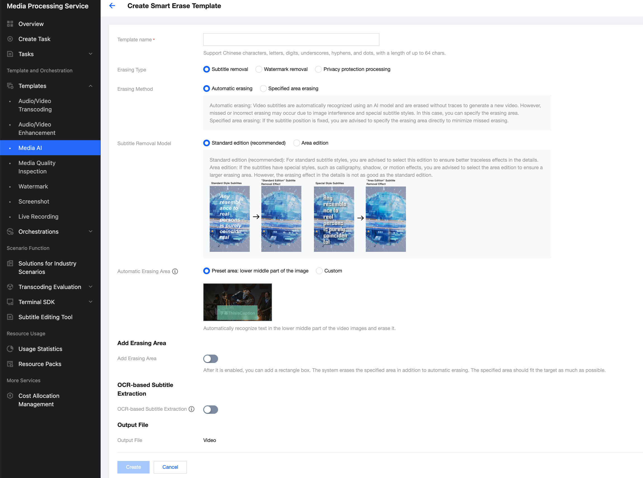Click the Overview grid icon
This screenshot has width=643, height=478.
coord(10,24)
